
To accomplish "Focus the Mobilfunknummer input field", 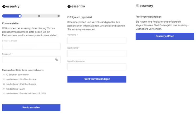I will tap(97, 67).
